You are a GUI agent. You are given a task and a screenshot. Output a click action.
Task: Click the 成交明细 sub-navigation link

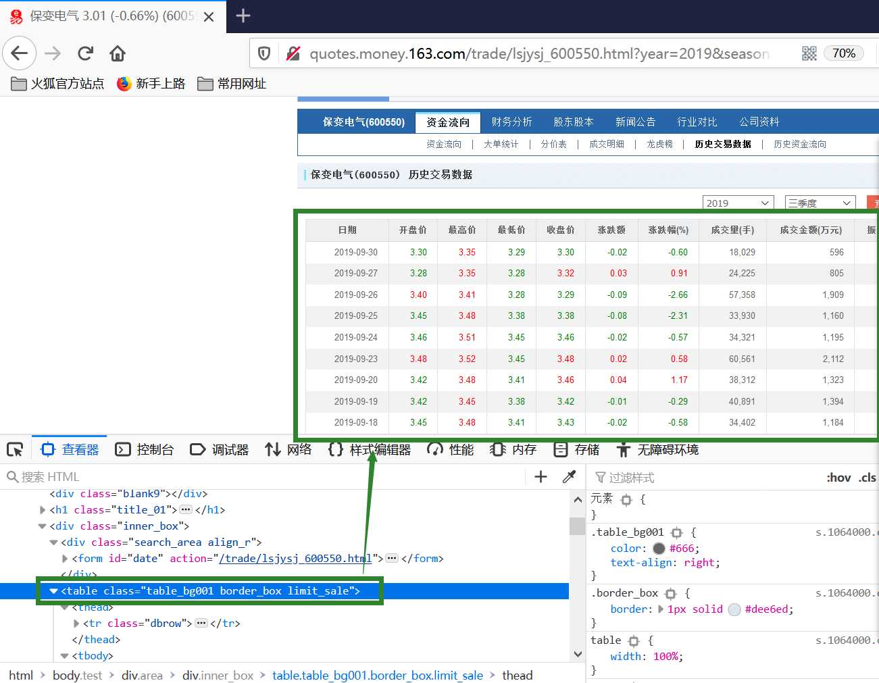[x=607, y=144]
